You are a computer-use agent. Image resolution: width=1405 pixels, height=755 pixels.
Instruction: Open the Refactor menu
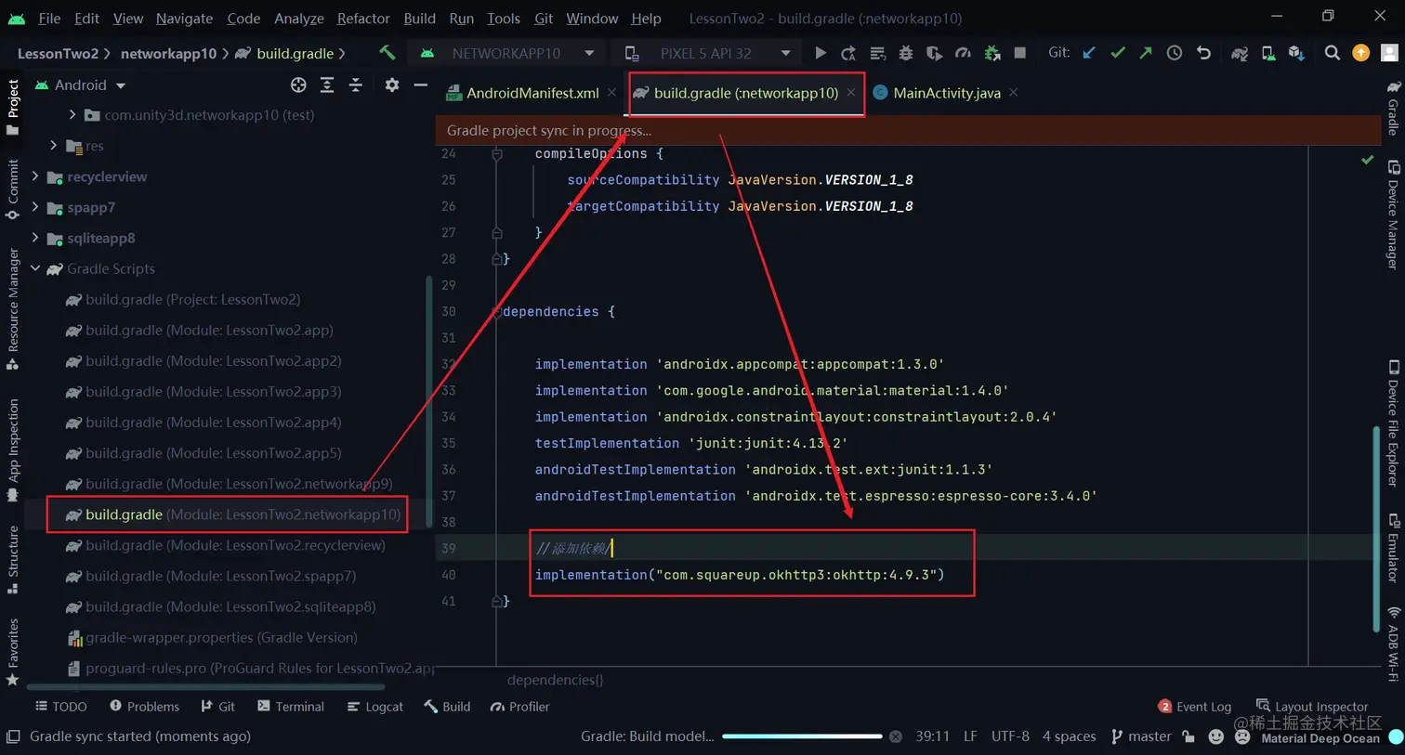pyautogui.click(x=363, y=19)
